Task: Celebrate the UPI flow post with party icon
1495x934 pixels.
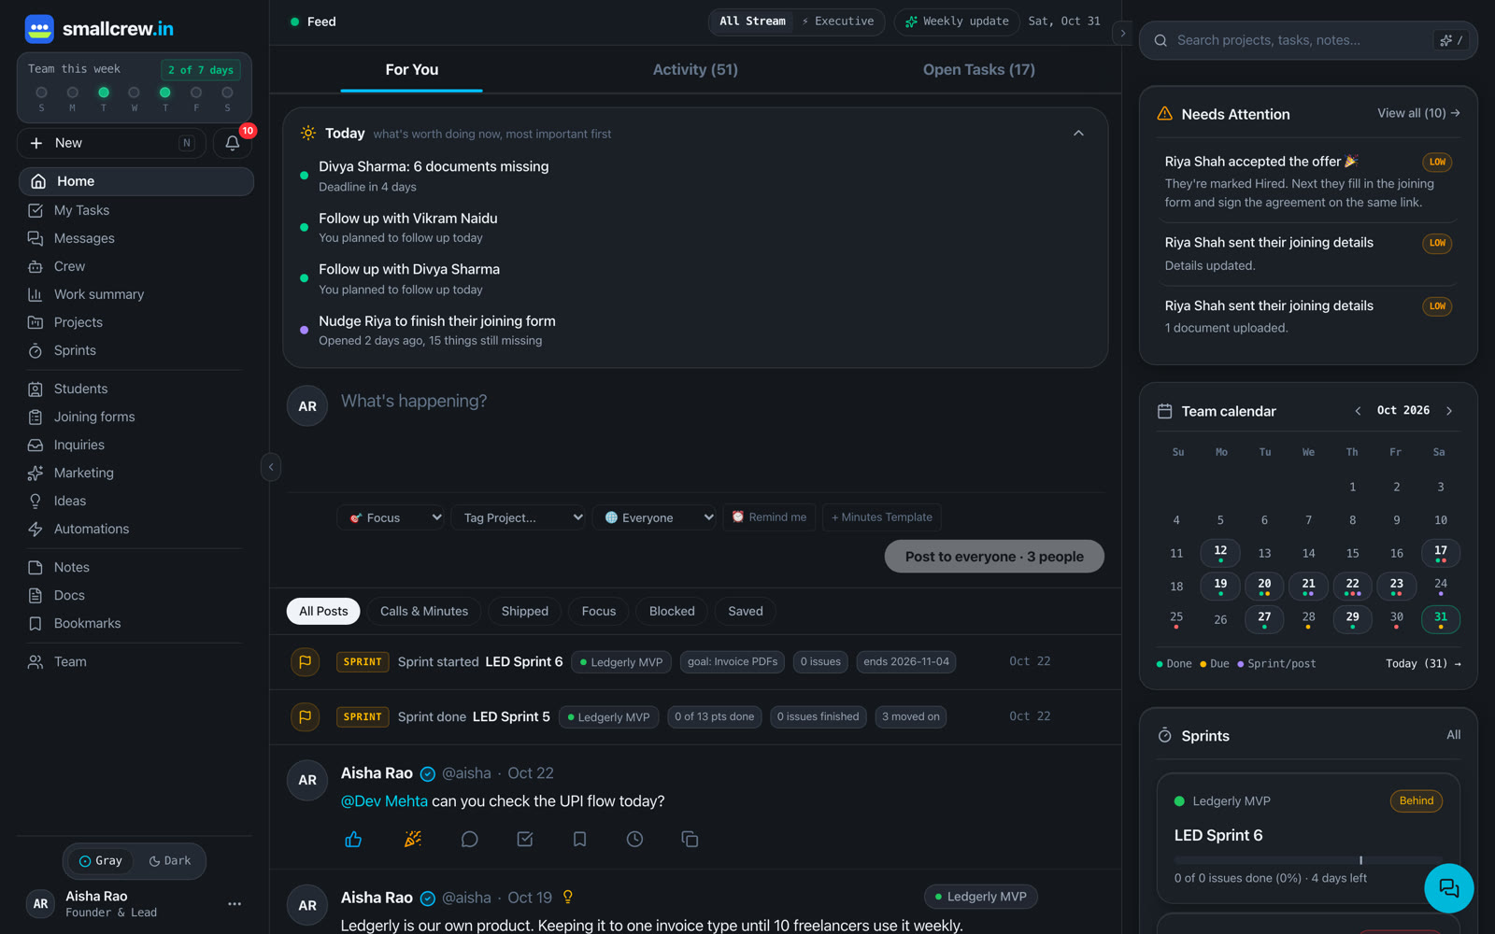Action: point(412,840)
